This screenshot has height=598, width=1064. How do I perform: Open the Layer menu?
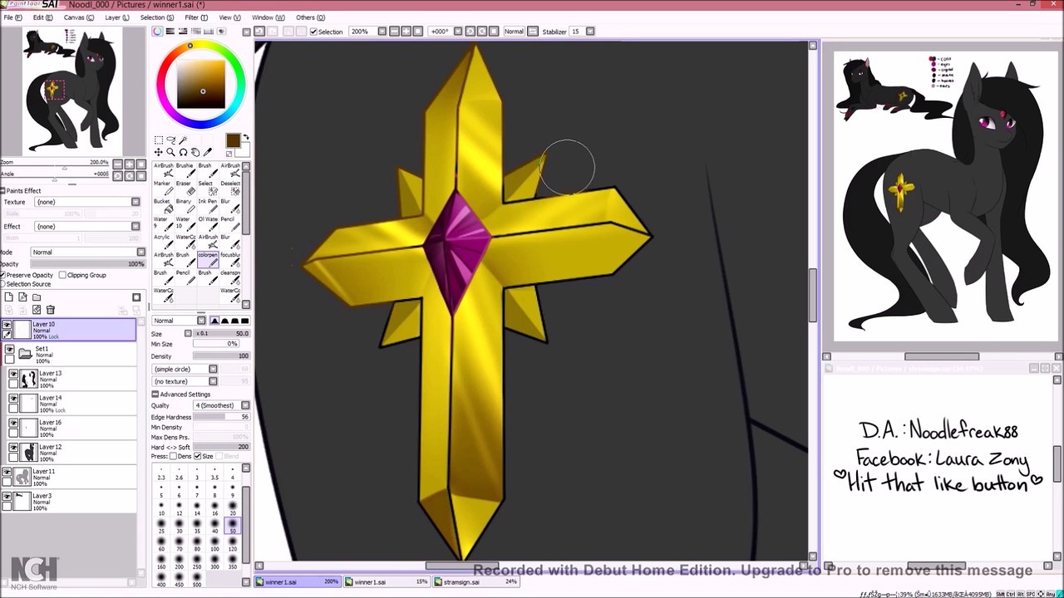tap(116, 17)
